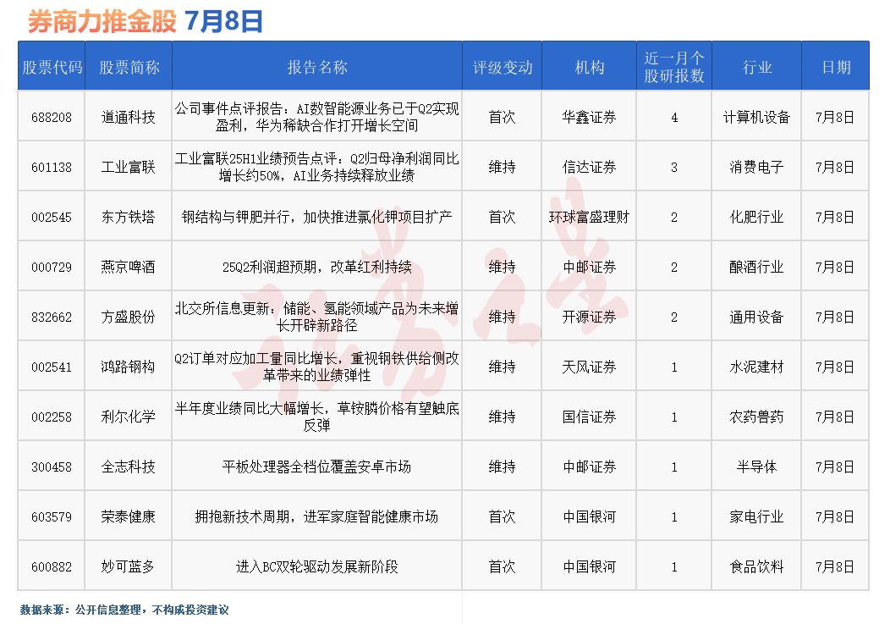The image size is (890, 624).
Task: Click institution 中邮证券 in 燕京啤酒 row
Action: click(x=589, y=267)
